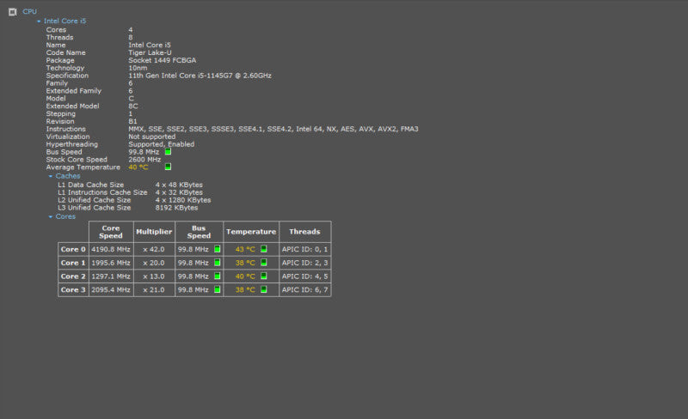
Task: Click the Tiger Lake-U code name value
Action: 150,52
